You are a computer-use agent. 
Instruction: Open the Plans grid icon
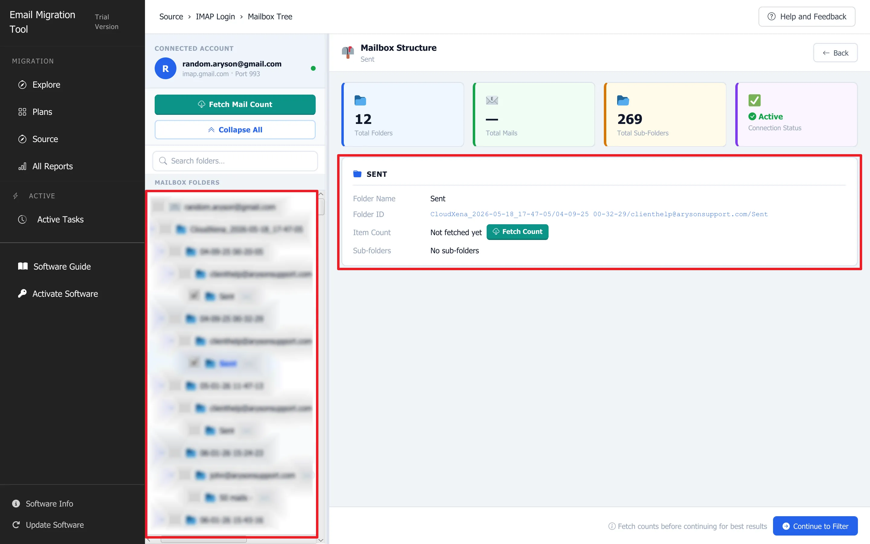click(x=22, y=112)
